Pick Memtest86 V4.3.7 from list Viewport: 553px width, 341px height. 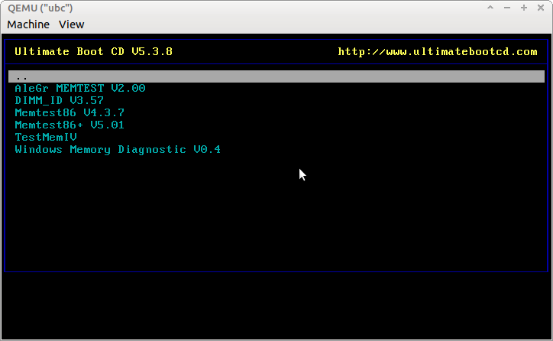point(70,112)
